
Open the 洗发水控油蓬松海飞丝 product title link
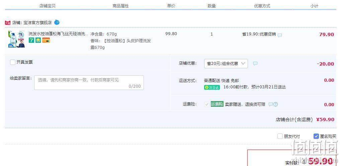59,34
